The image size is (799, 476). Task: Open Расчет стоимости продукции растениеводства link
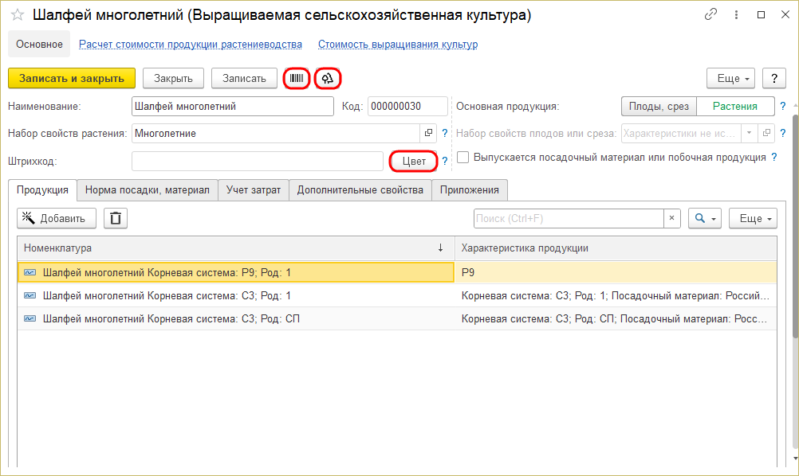(x=190, y=45)
